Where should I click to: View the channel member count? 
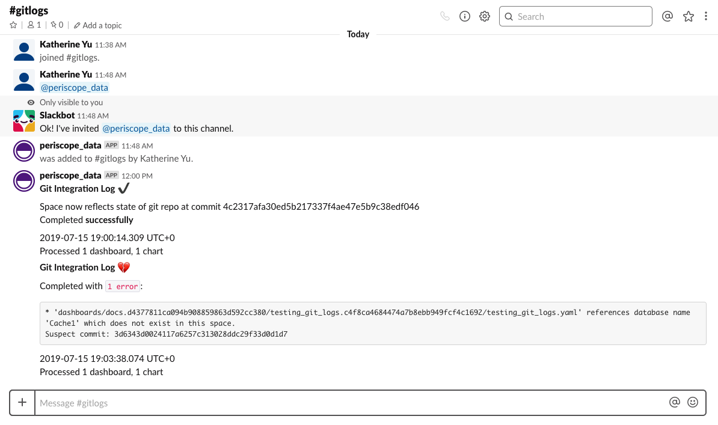(34, 25)
